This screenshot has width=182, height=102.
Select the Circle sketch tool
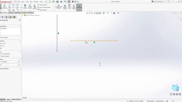13,5
